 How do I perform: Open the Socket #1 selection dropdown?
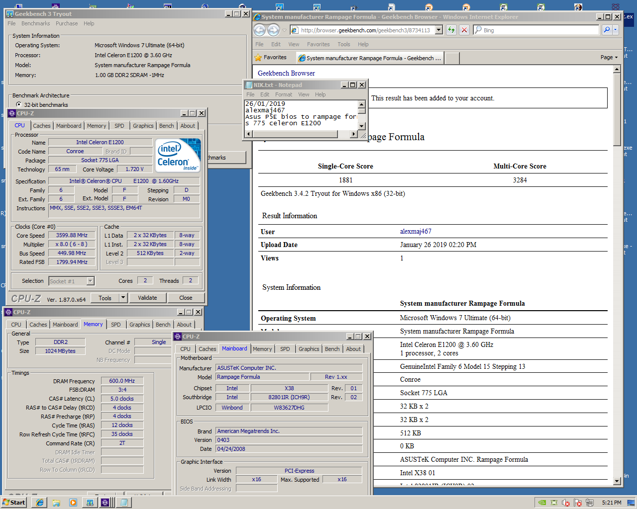90,281
